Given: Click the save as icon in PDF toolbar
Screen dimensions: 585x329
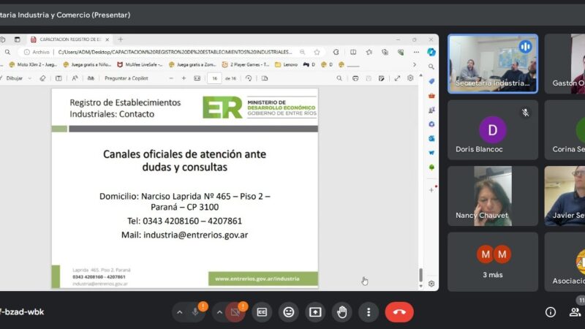Looking at the screenshot, I should [x=381, y=78].
